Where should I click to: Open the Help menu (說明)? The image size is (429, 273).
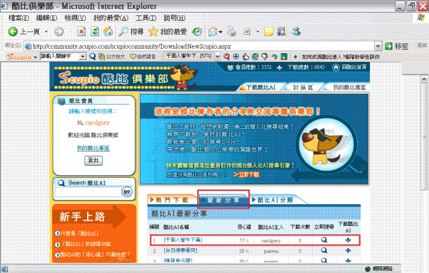[174, 18]
